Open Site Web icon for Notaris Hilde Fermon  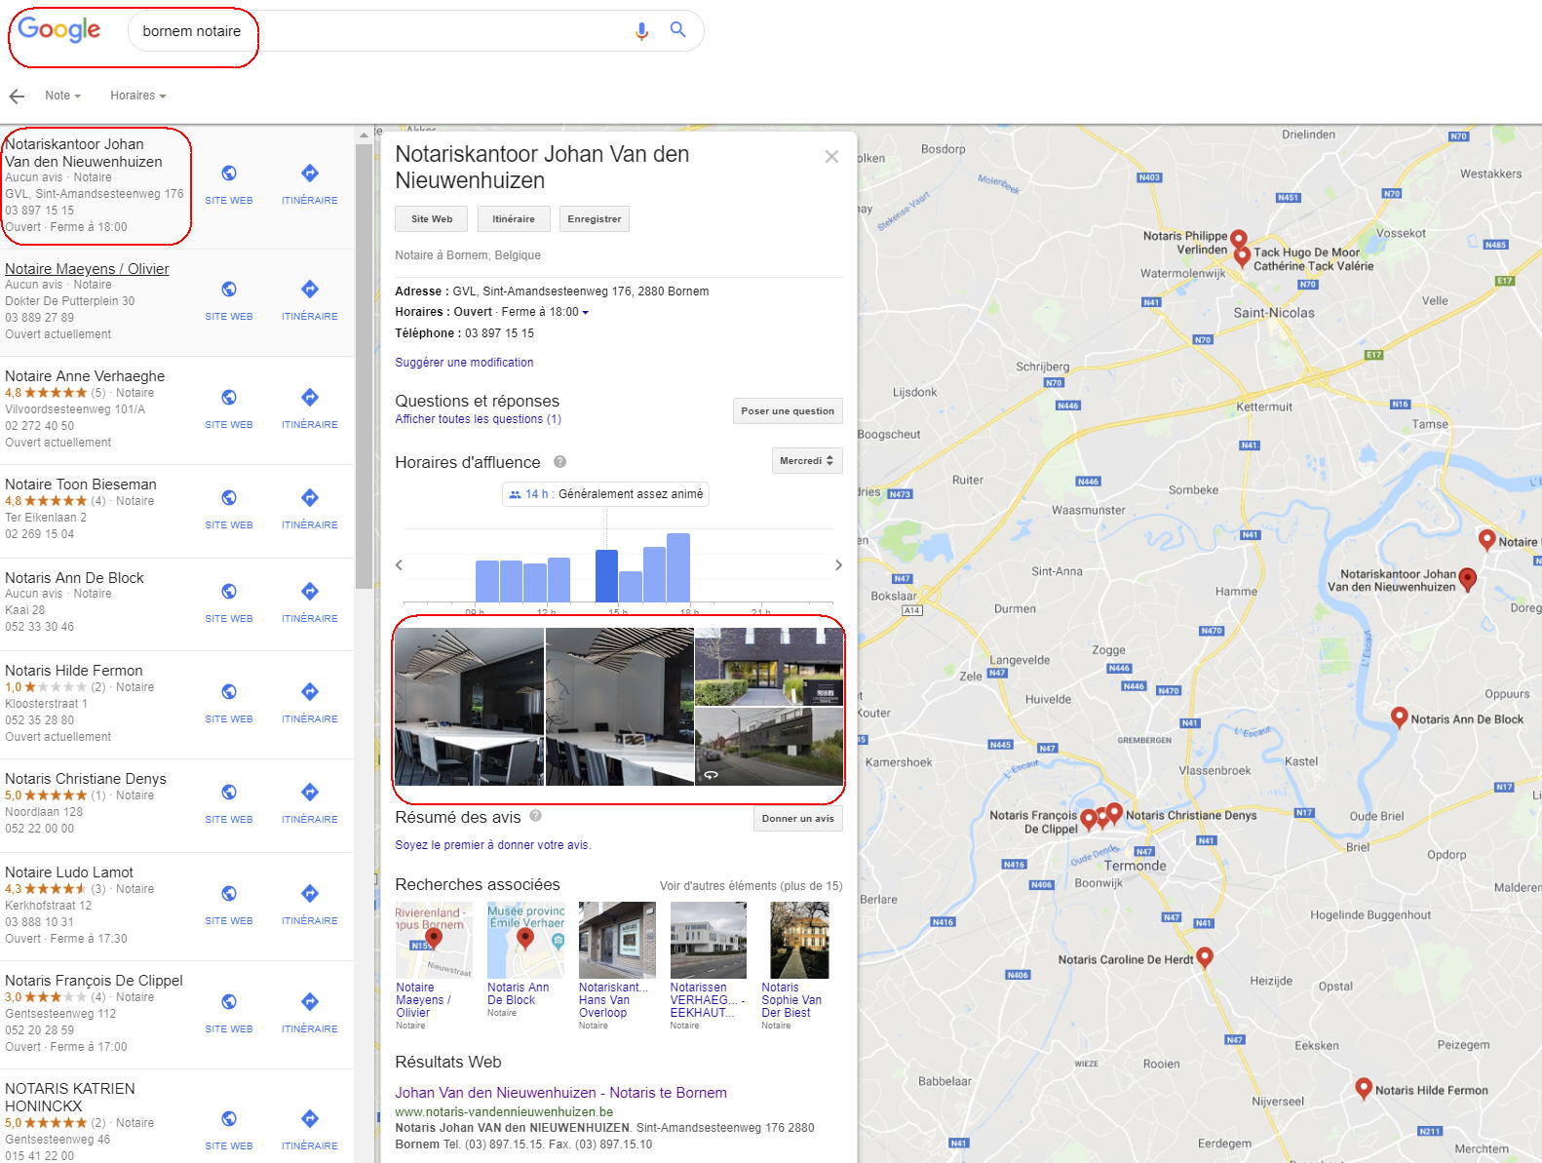229,691
